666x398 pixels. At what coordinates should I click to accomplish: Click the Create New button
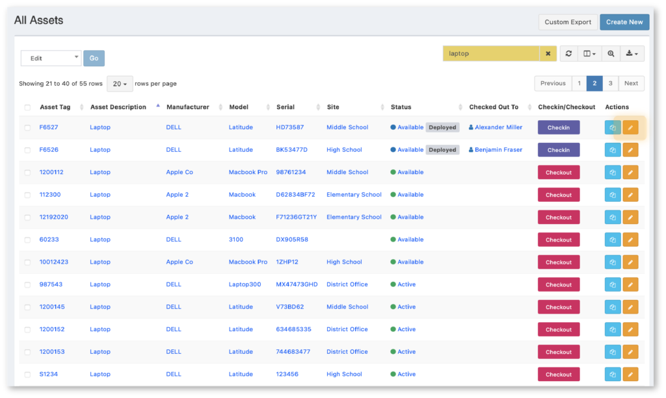point(624,22)
